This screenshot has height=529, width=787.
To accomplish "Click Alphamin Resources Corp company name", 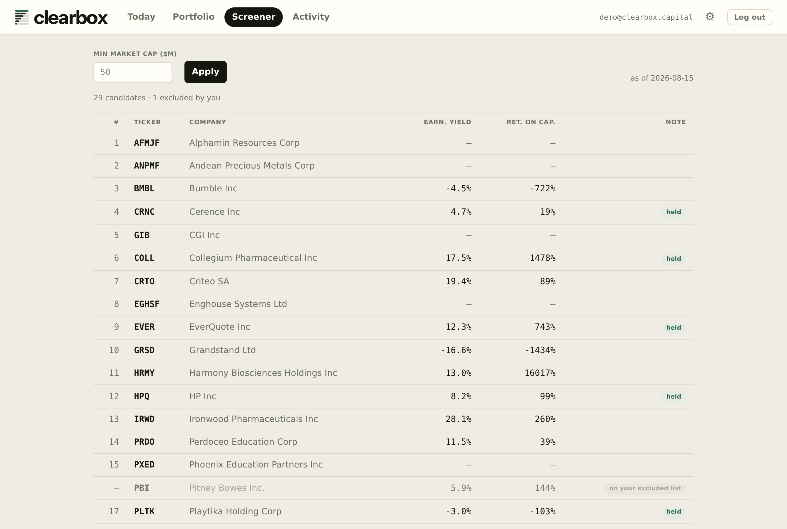I will click(x=244, y=143).
